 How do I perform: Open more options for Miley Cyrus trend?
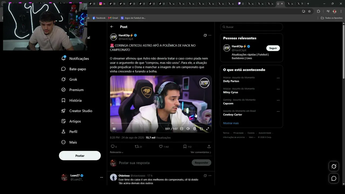(278, 89)
